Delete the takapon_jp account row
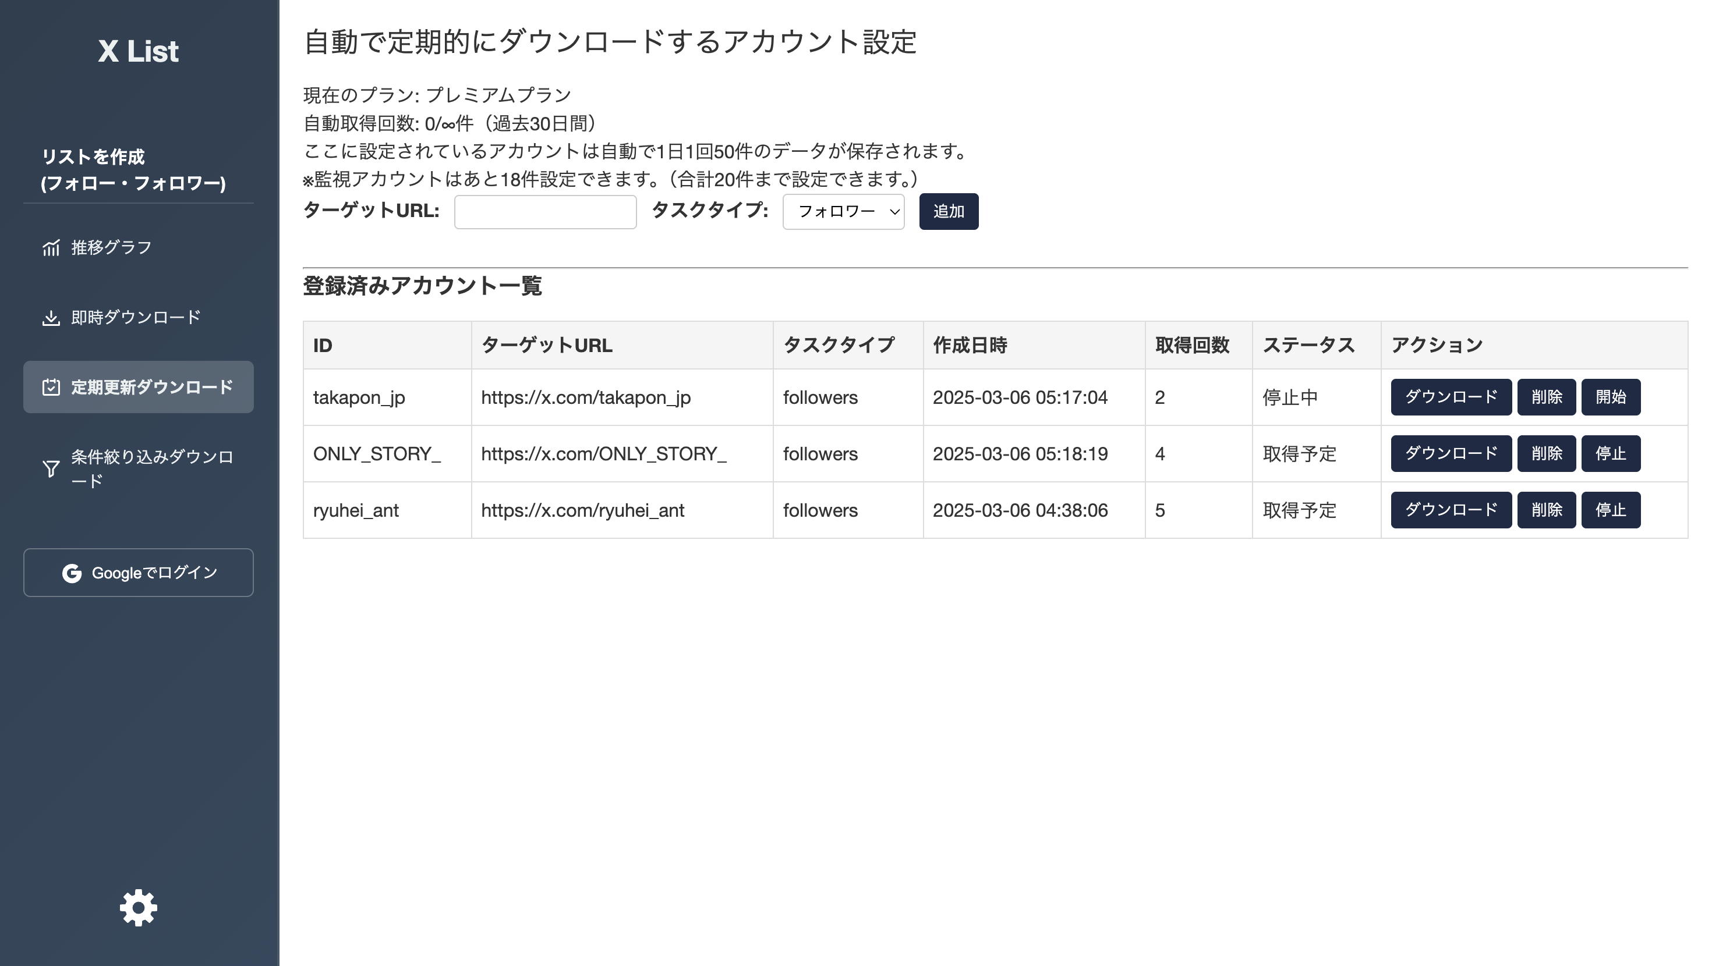1712x966 pixels. click(x=1547, y=397)
